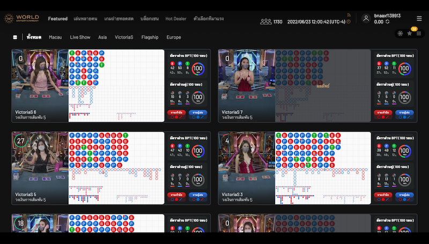Viewport: 429px width, 244px height.
Task: Click the blue P icon in VictoriaS 7 stats
Action: pos(386,63)
